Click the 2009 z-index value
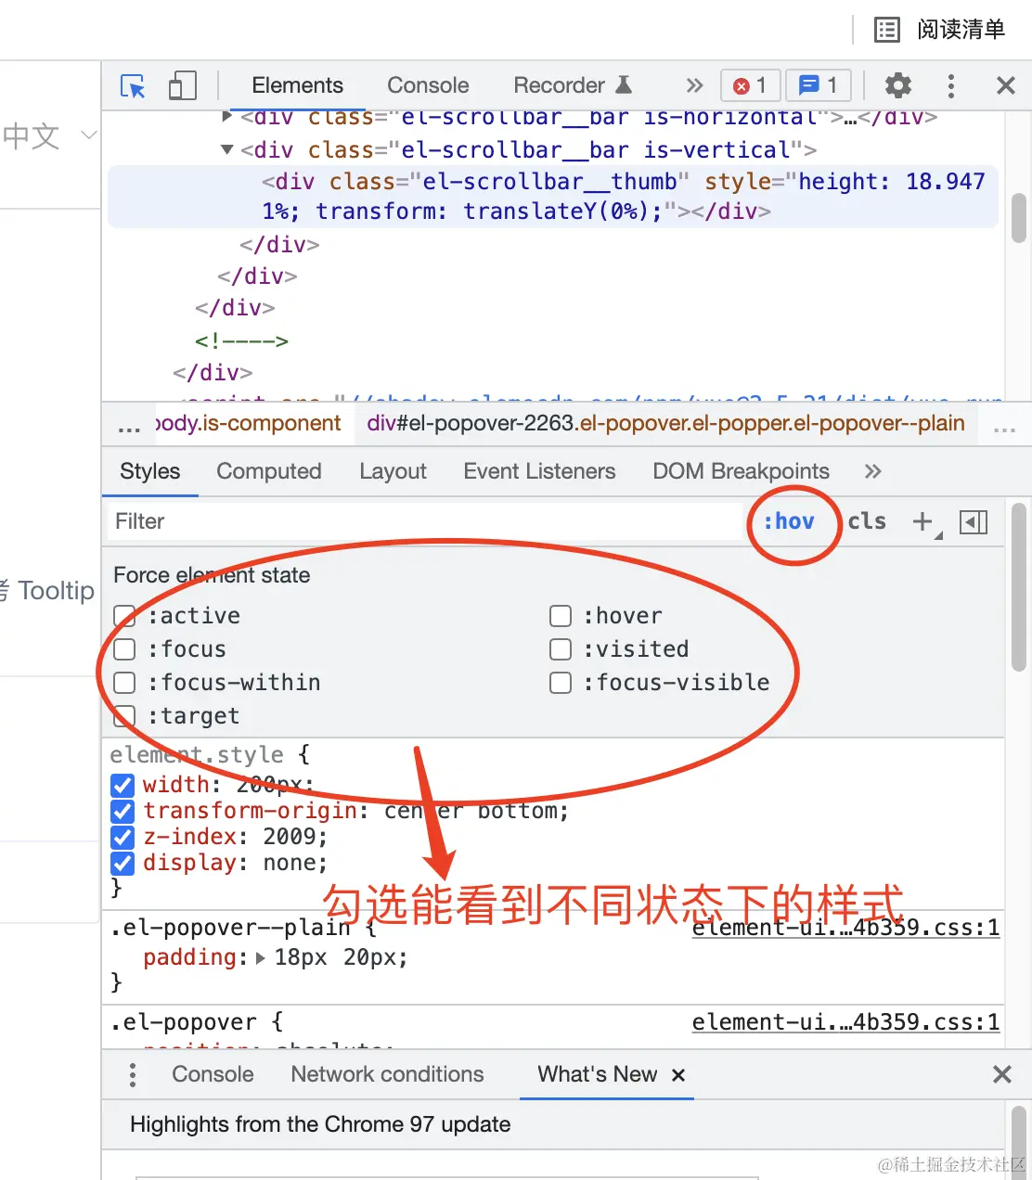Image resolution: width=1032 pixels, height=1180 pixels. tap(290, 837)
